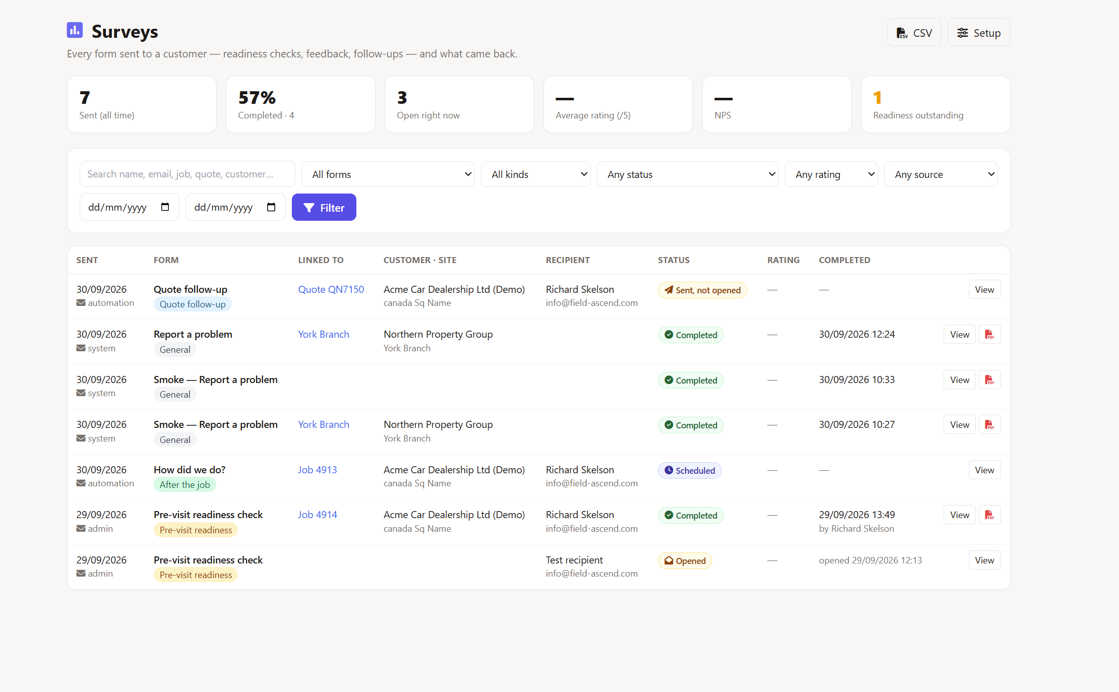
Task: Click the General tag on York Branch Report a problem row
Action: tap(175, 349)
